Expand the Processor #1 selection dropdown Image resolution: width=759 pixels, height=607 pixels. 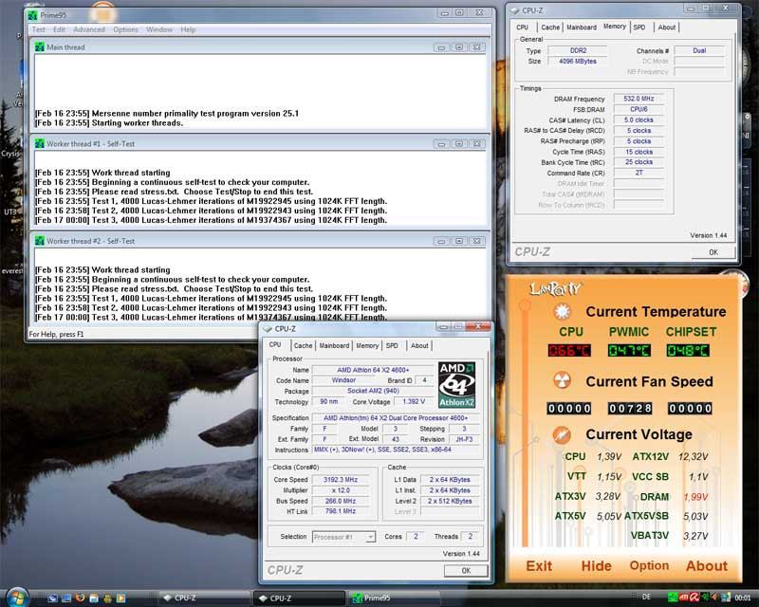tap(370, 537)
